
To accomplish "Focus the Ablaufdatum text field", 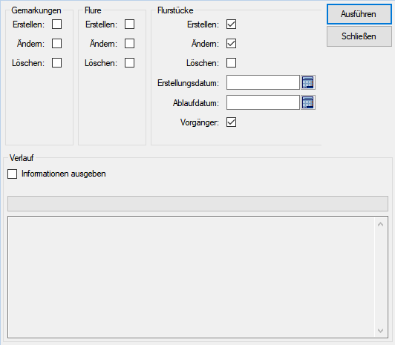I will tap(263, 102).
